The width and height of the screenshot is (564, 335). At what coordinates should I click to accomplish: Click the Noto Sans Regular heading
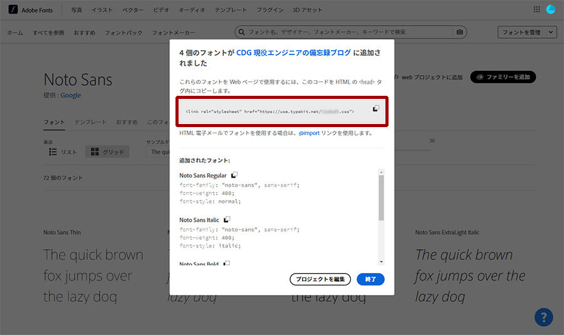point(203,175)
